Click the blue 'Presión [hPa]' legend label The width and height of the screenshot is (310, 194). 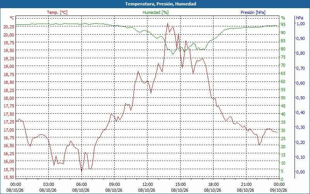(253, 12)
